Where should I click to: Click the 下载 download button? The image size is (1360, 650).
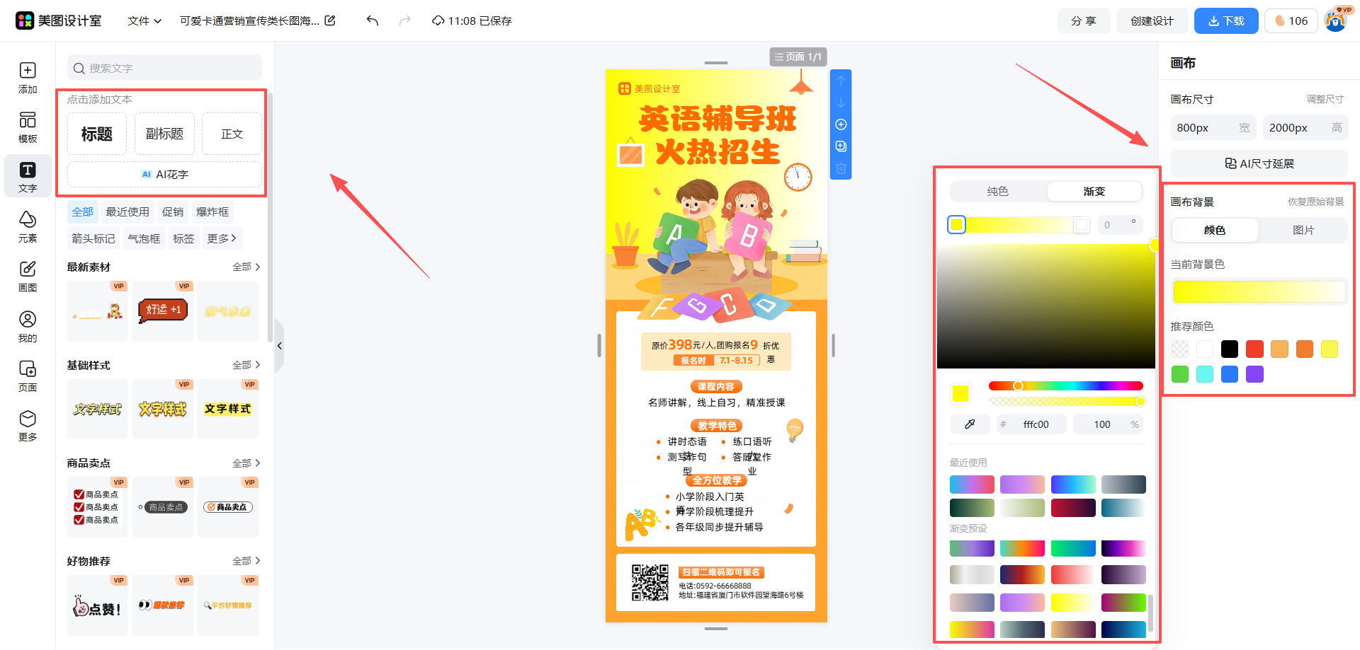(x=1226, y=21)
